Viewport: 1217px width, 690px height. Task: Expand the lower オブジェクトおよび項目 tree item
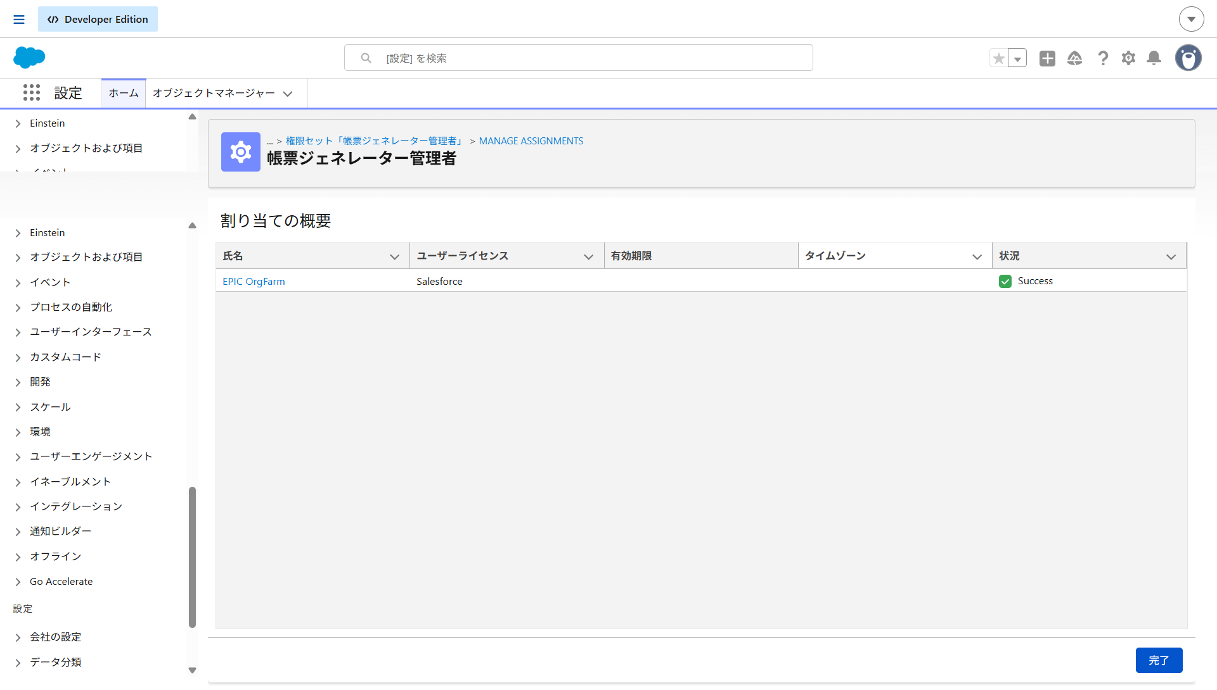tap(18, 258)
